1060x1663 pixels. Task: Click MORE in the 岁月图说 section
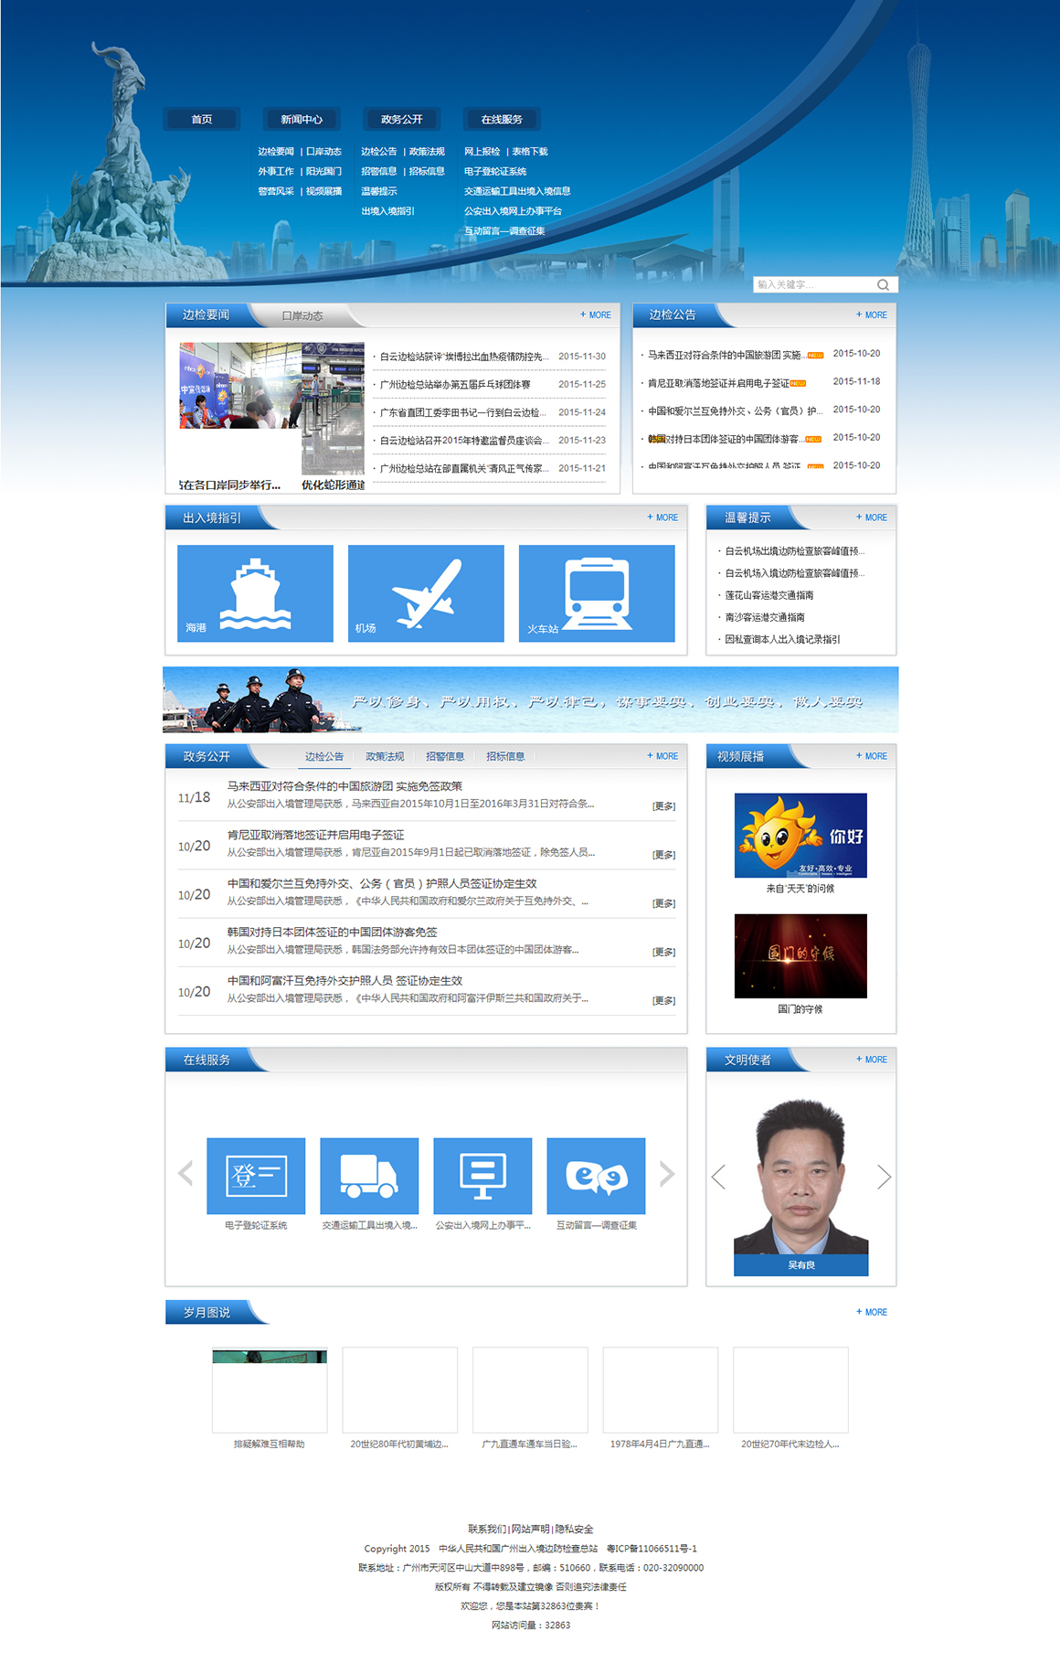point(872,1312)
